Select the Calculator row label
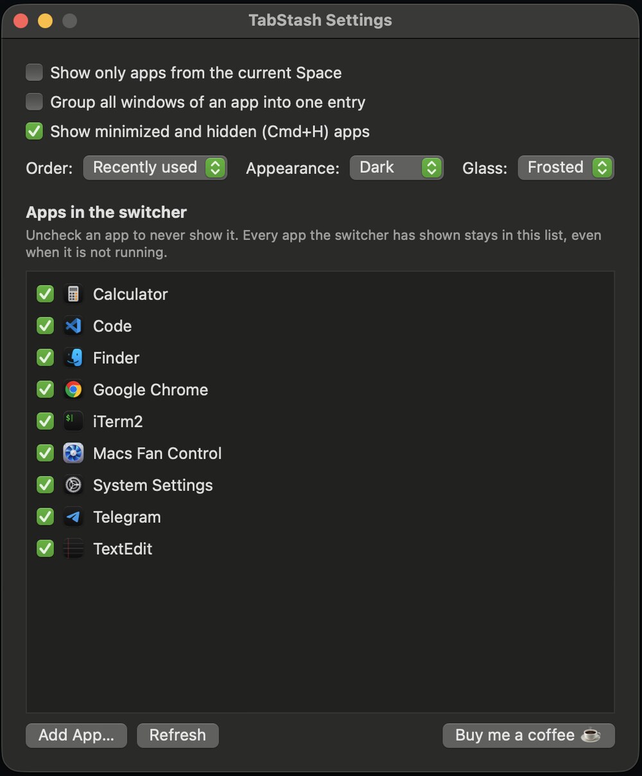642x776 pixels. (x=130, y=294)
